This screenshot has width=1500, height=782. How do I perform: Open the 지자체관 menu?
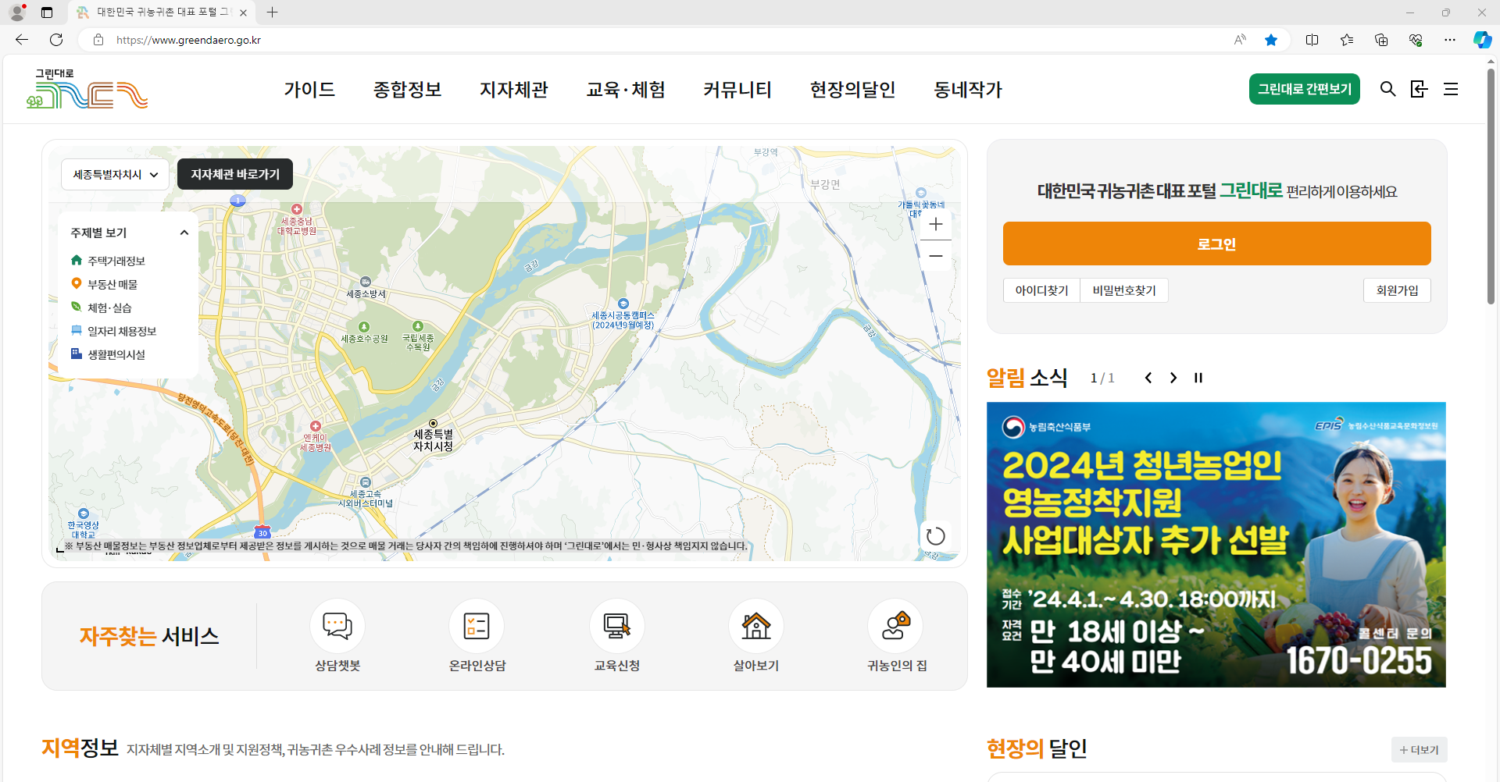pyautogui.click(x=514, y=90)
